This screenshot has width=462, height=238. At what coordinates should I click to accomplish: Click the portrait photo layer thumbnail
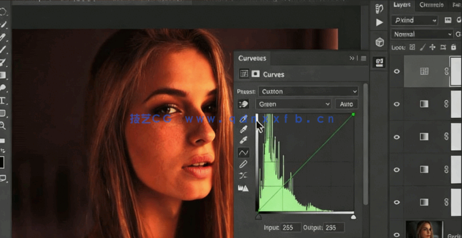click(x=424, y=229)
